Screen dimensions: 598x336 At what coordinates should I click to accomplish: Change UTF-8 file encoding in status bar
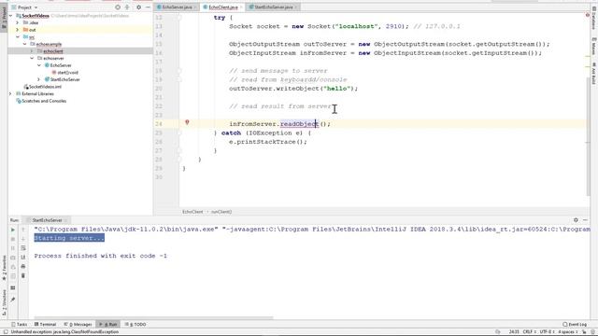click(547, 332)
